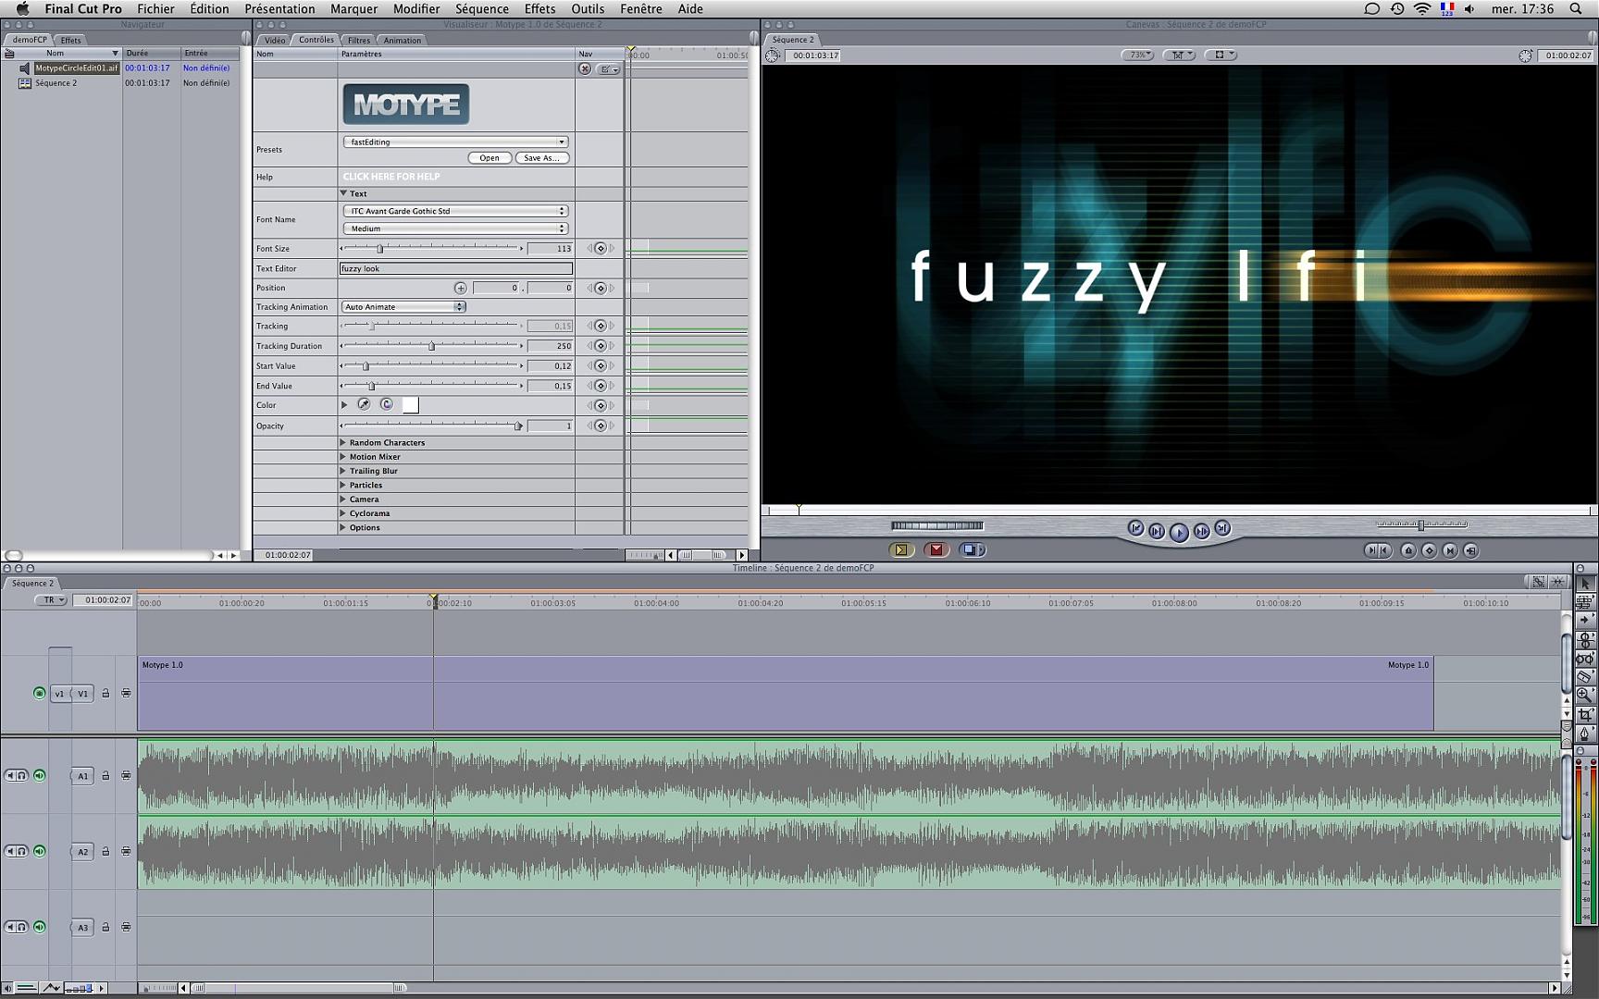This screenshot has width=1599, height=999.
Task: Click the white Color swatch
Action: tap(411, 405)
